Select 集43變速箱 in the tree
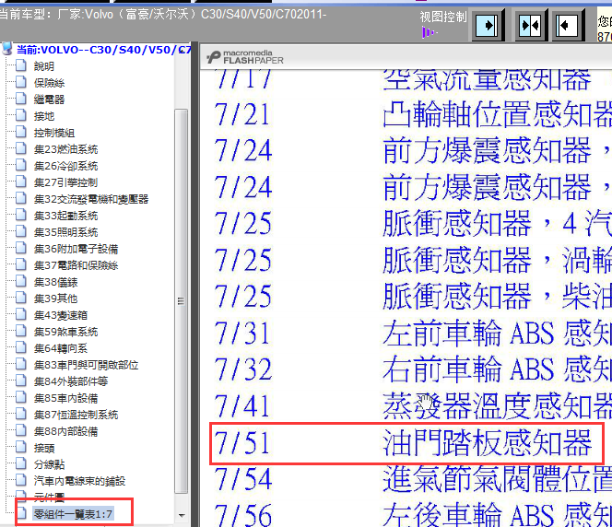 click(x=61, y=315)
